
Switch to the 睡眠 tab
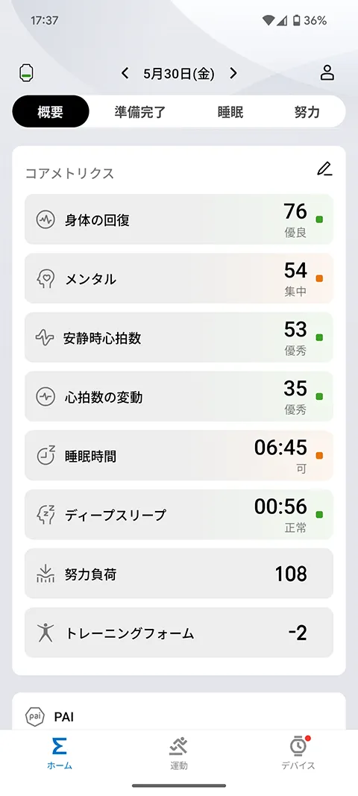pos(230,112)
